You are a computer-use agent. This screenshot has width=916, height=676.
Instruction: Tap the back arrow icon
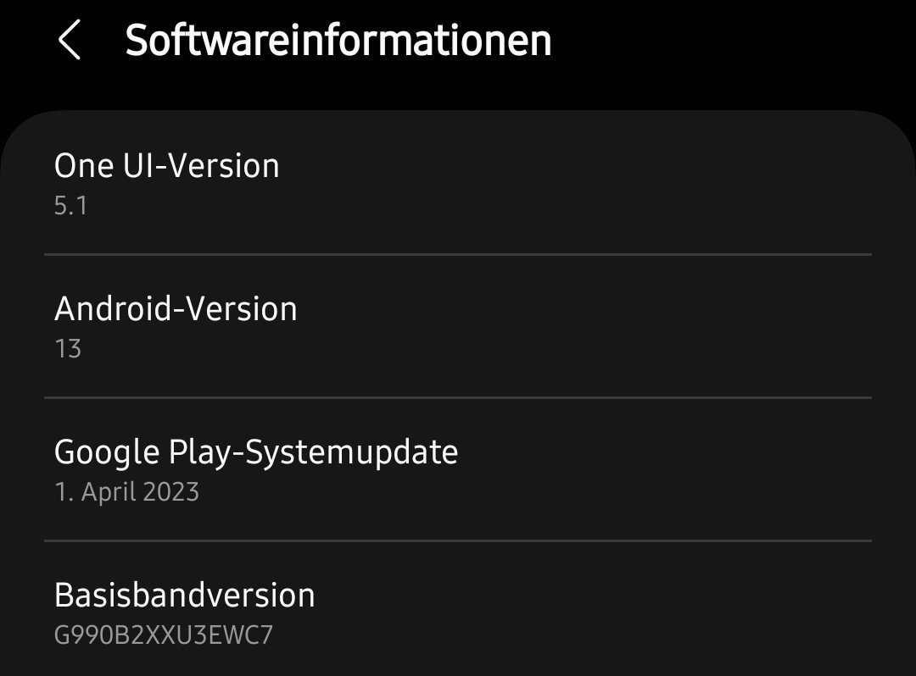click(70, 41)
